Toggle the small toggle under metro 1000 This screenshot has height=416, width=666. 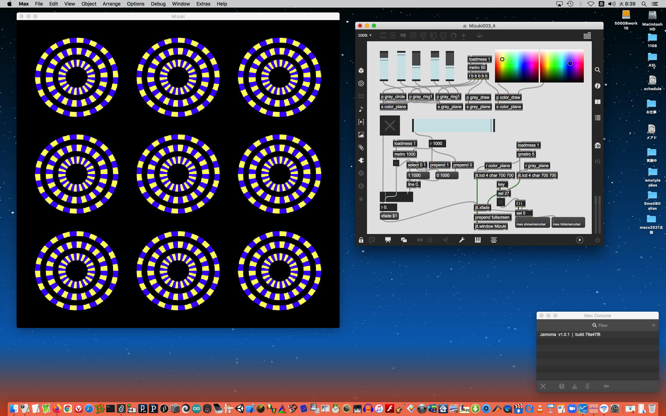click(396, 163)
